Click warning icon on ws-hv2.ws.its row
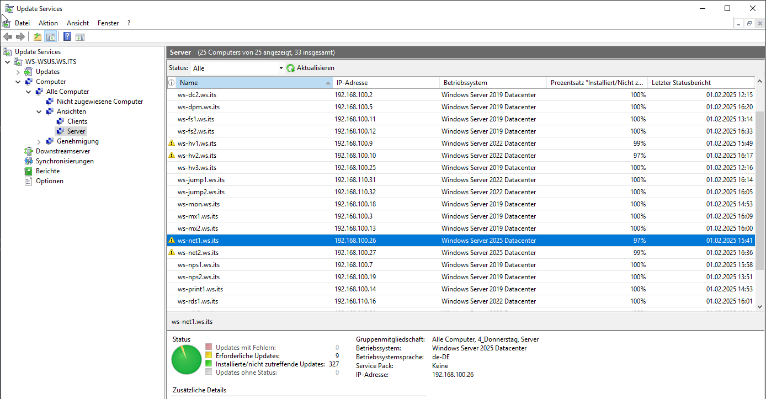Screen dimensions: 766x399 click(172, 155)
